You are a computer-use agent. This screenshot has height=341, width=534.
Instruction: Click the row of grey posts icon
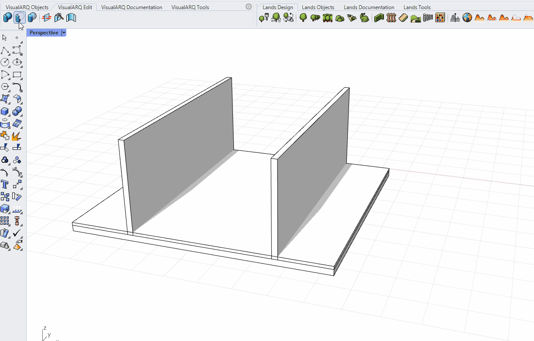coord(428,17)
